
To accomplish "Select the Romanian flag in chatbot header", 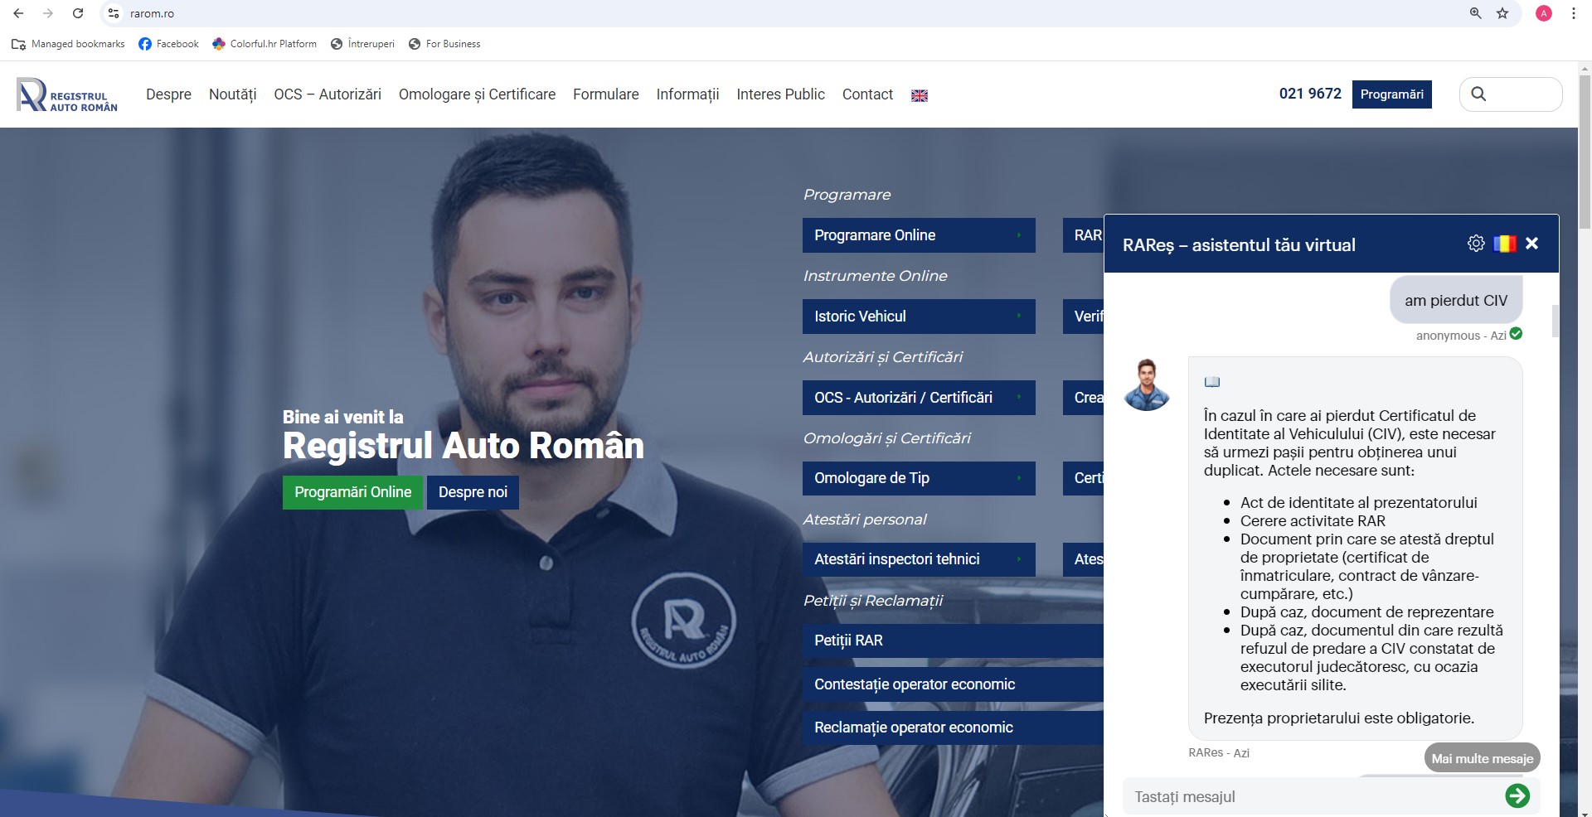I will (1505, 243).
